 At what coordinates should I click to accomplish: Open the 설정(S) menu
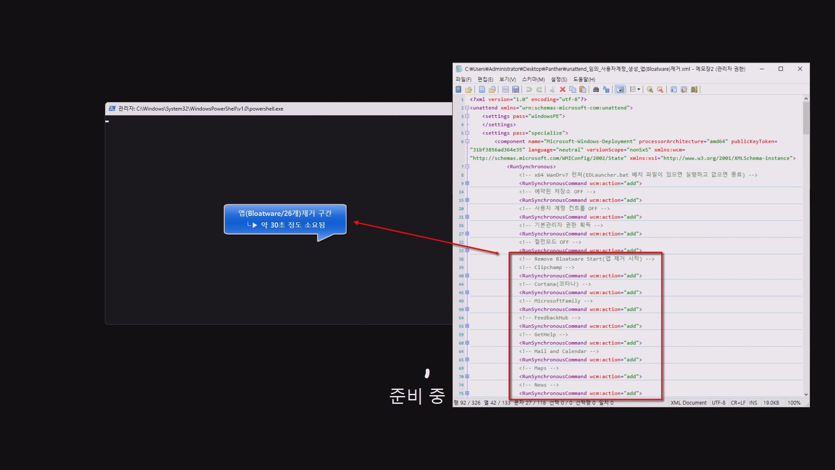(x=558, y=79)
